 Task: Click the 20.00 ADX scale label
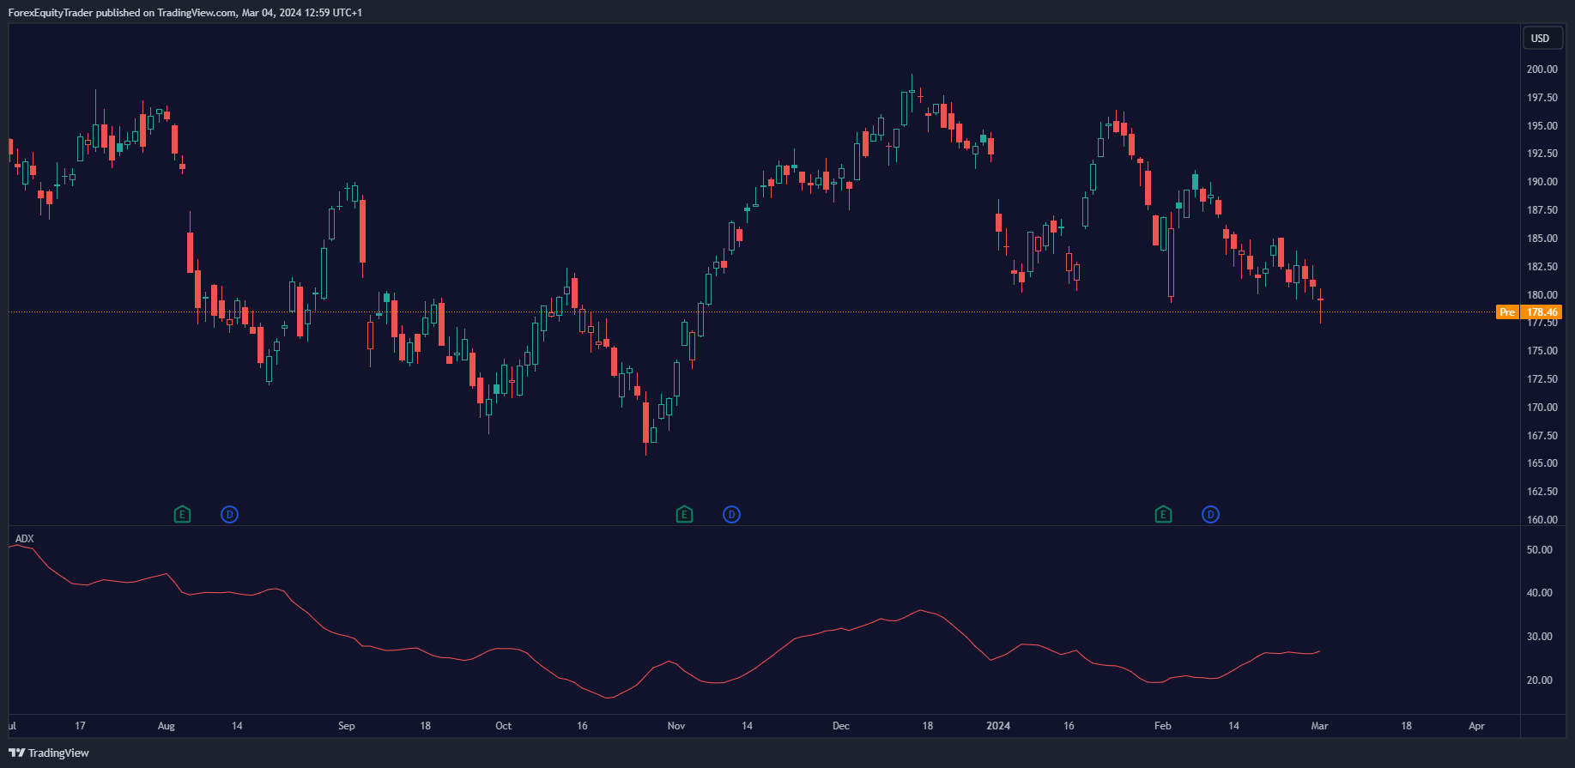pyautogui.click(x=1540, y=680)
